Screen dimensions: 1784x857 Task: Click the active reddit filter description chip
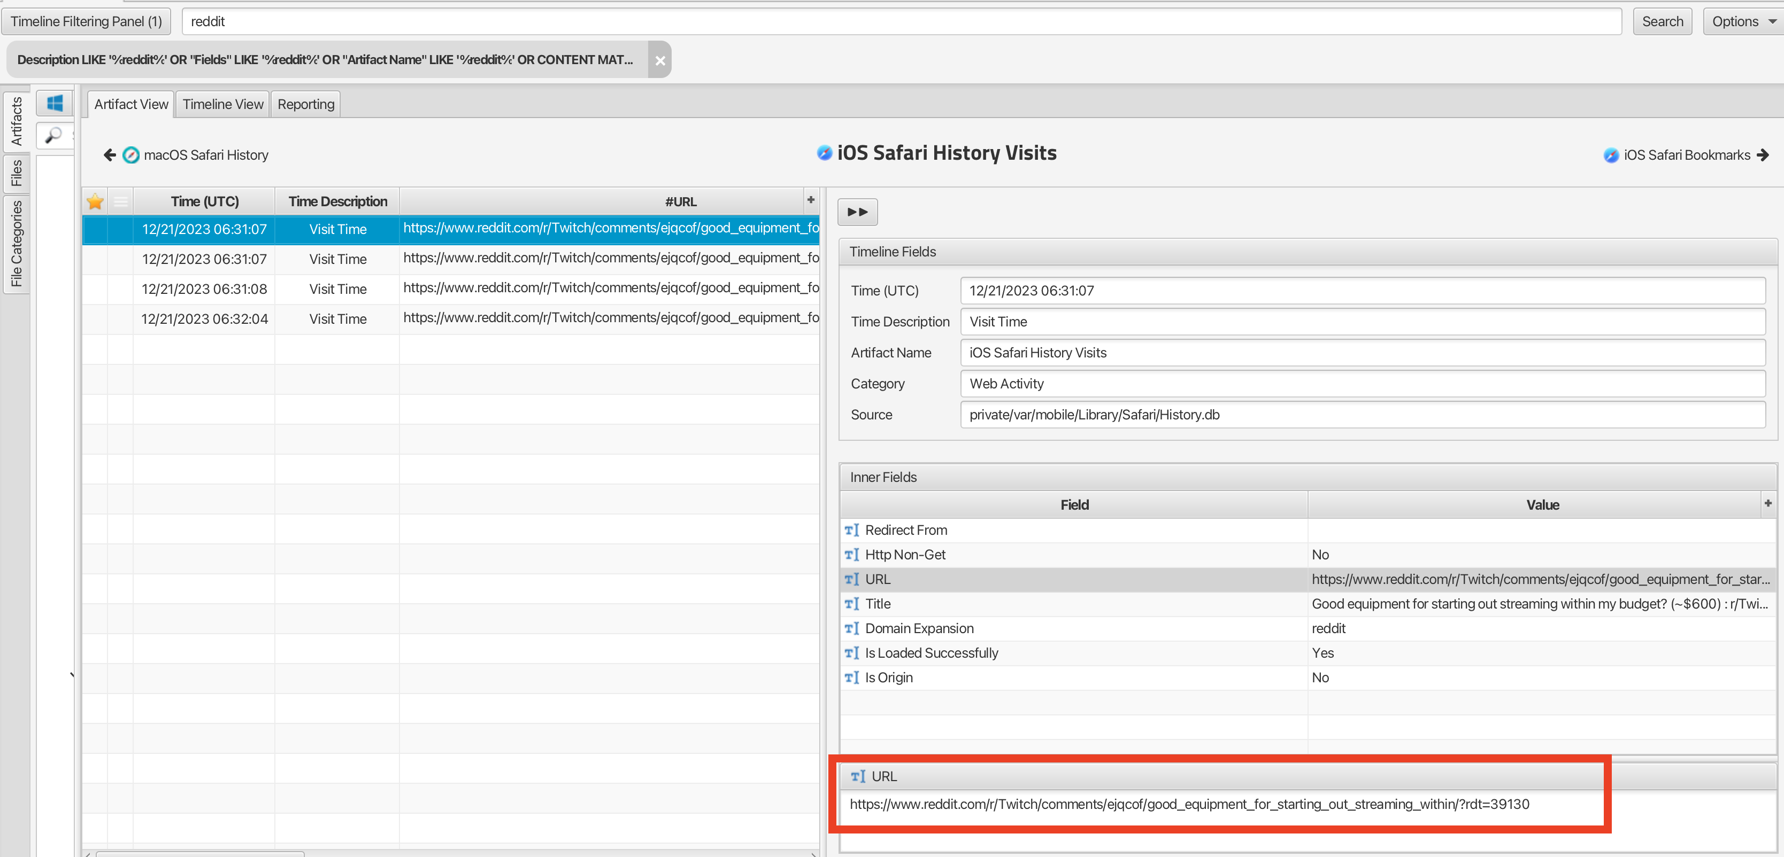pos(326,60)
